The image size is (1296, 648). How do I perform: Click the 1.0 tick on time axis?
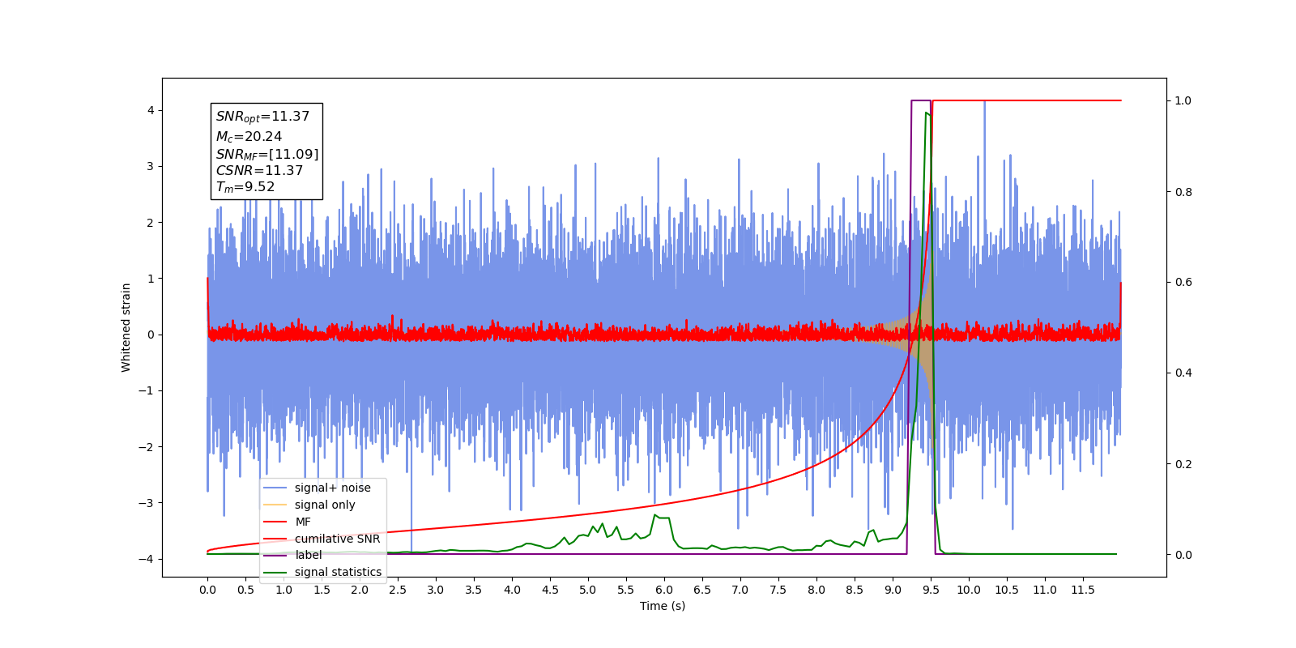283,590
